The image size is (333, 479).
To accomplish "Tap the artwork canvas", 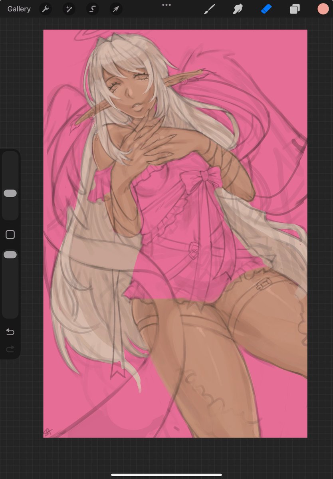I will (x=175, y=234).
